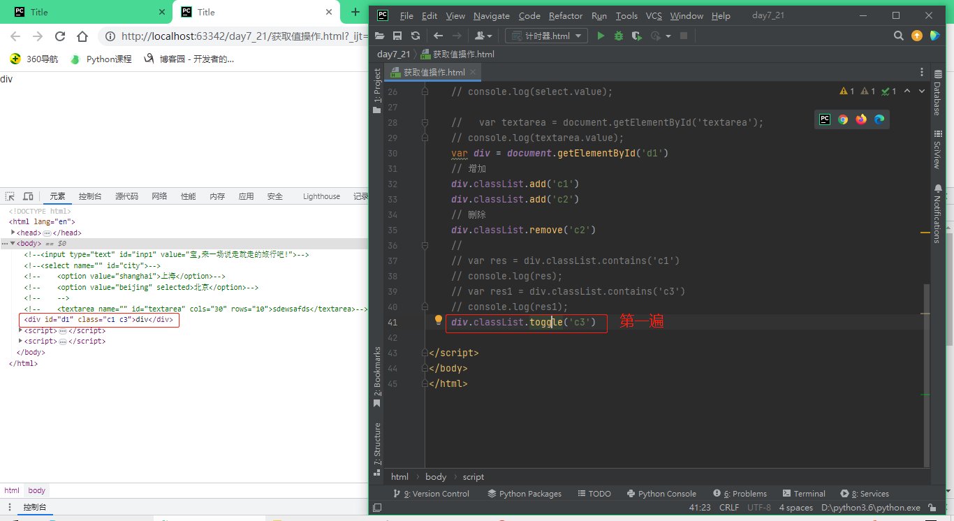Toggle tool window bars via status bar corner icon
The height and width of the screenshot is (521, 954).
pos(378,508)
